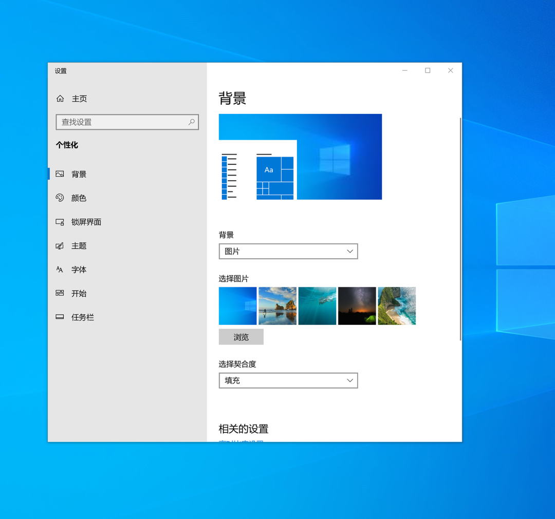Maximize the 设置 window
Viewport: 555px width, 519px height.
tap(428, 70)
